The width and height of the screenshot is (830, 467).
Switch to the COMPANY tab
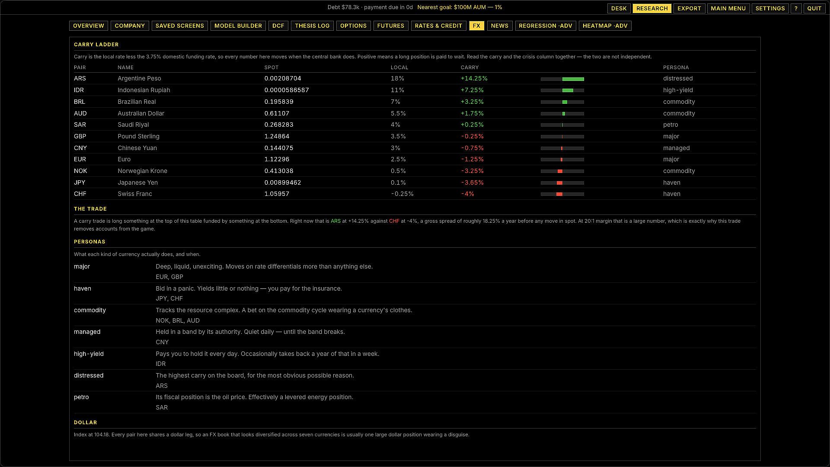130,26
